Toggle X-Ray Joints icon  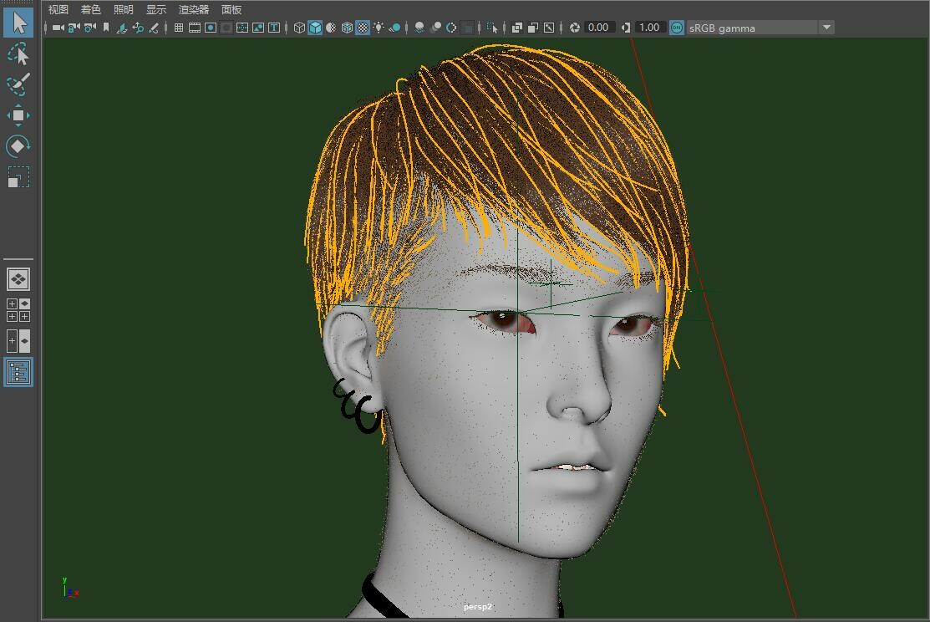point(549,28)
